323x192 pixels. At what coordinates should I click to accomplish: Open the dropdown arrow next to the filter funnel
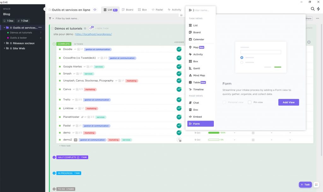[x=53, y=19]
